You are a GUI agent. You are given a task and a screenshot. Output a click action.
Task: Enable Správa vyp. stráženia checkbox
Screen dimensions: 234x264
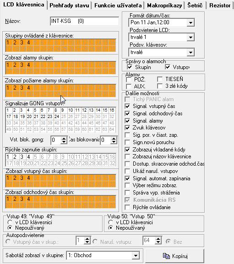(x=127, y=193)
